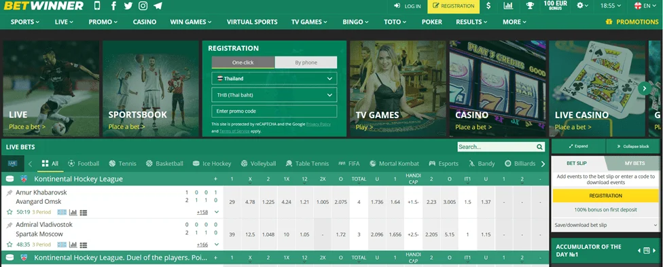Open the RESULTS menu
This screenshot has width=663, height=267.
point(472,22)
